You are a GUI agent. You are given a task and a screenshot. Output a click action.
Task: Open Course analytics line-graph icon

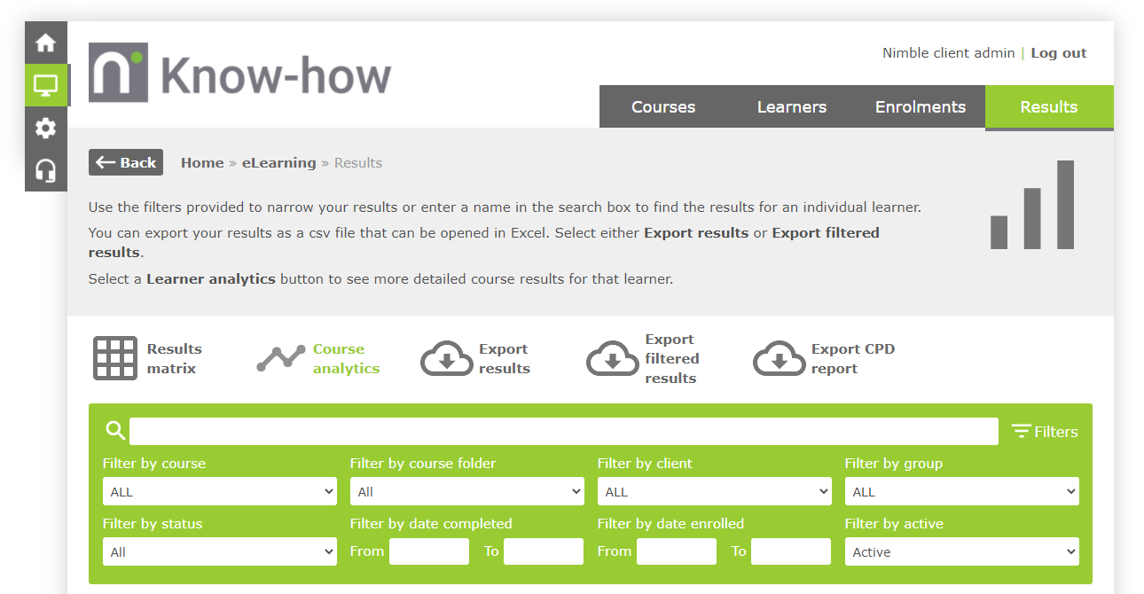[x=280, y=358]
